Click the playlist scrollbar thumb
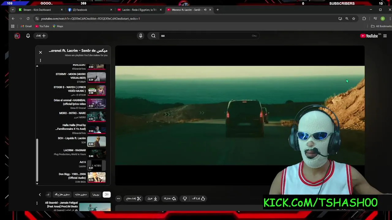Image resolution: width=392 pixels, height=220 pixels. [x=37, y=160]
